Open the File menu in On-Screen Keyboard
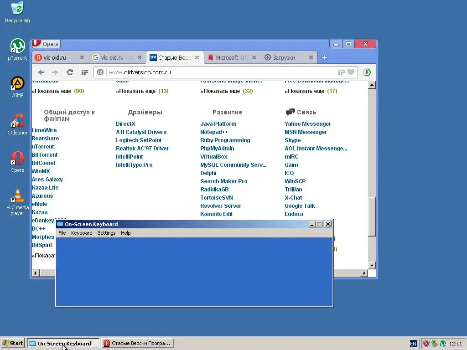The image size is (467, 350). point(62,233)
